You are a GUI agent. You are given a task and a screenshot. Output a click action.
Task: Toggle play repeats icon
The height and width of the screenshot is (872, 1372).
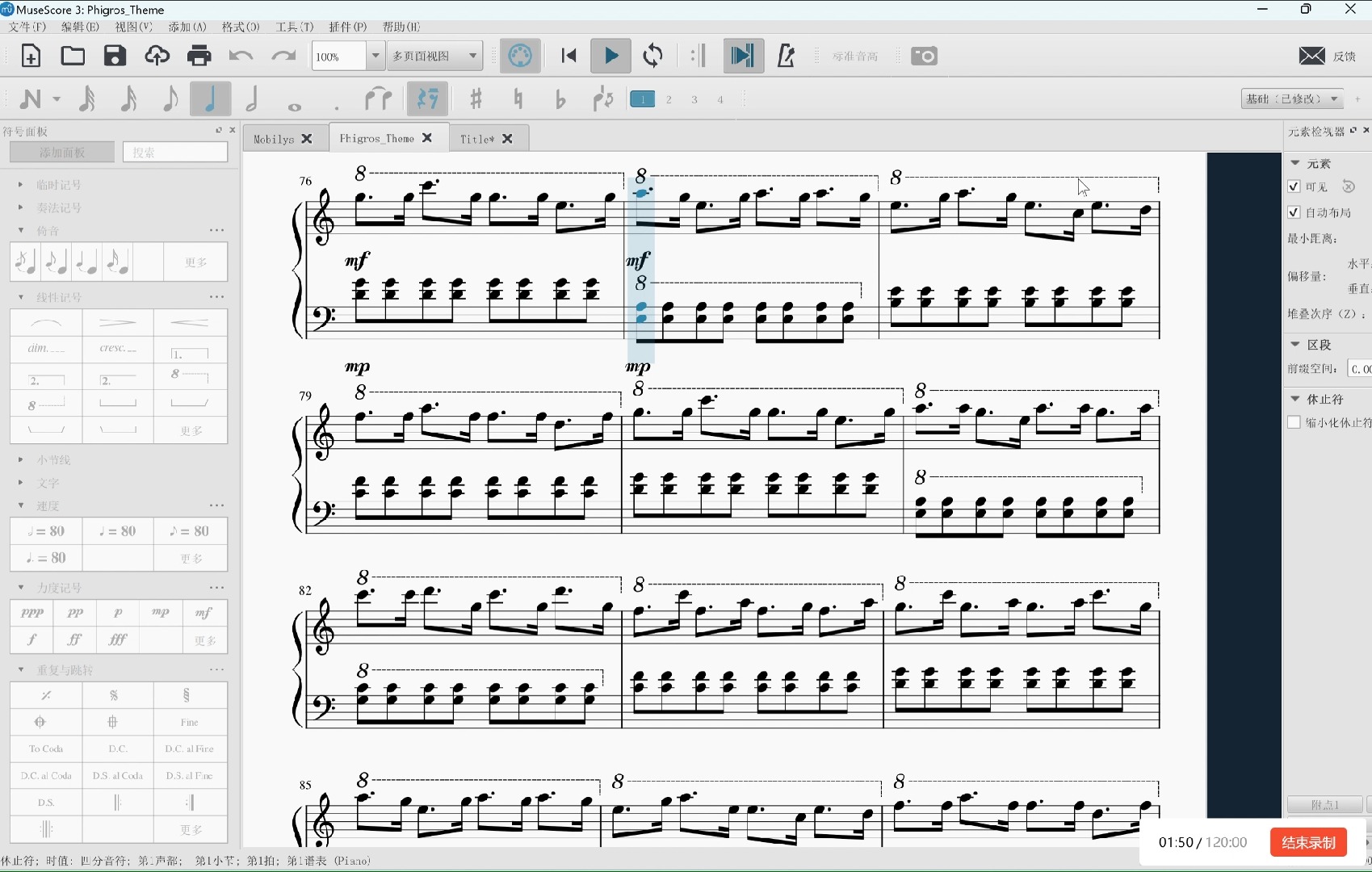point(699,56)
